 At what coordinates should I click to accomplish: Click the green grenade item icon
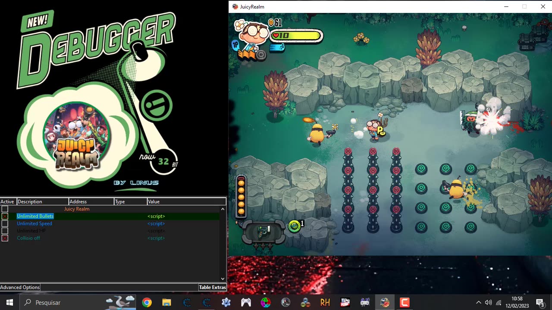(x=294, y=226)
